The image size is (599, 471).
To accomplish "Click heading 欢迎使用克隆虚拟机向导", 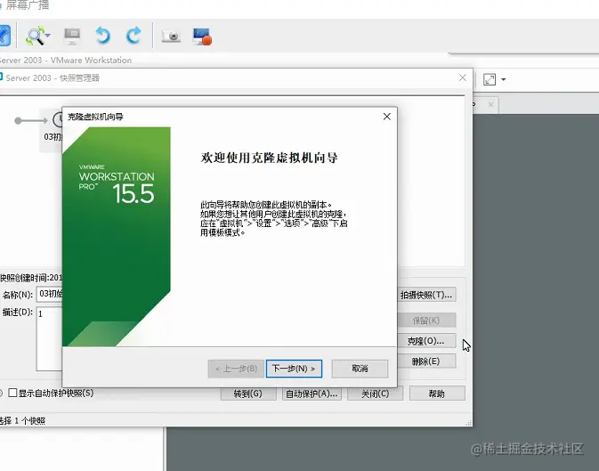I will [270, 158].
